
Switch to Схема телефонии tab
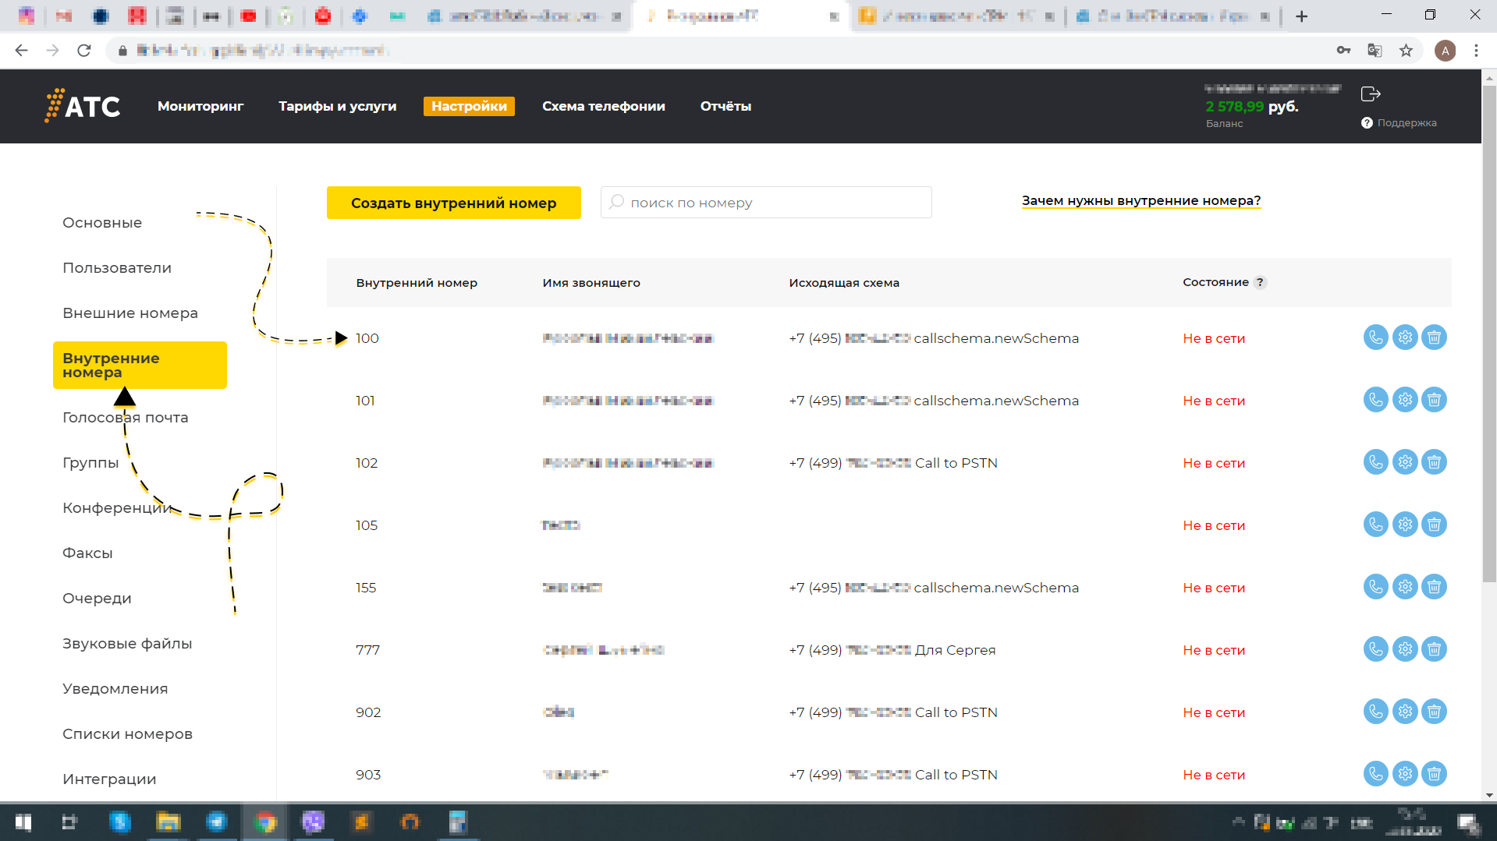pos(603,106)
